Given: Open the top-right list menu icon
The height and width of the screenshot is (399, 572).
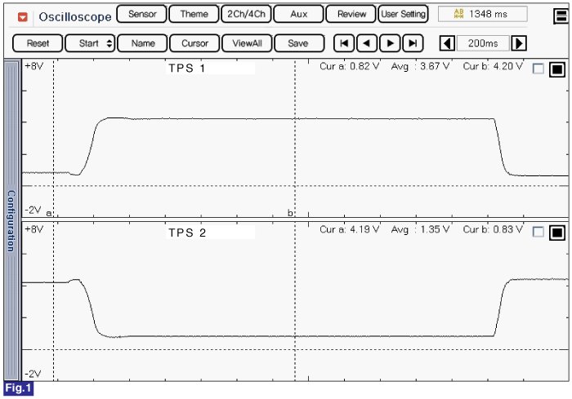Looking at the screenshot, I should [561, 16].
